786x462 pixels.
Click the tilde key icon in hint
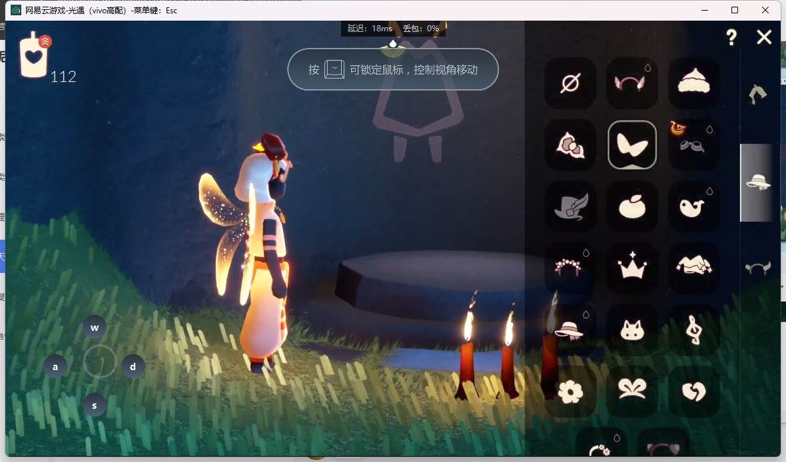334,69
